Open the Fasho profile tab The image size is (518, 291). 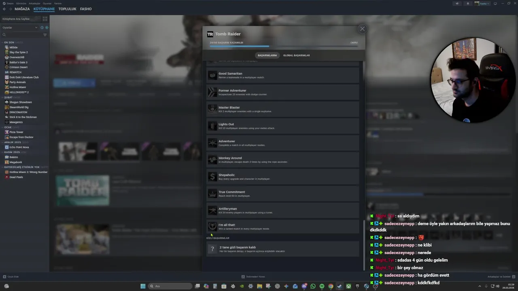(86, 9)
